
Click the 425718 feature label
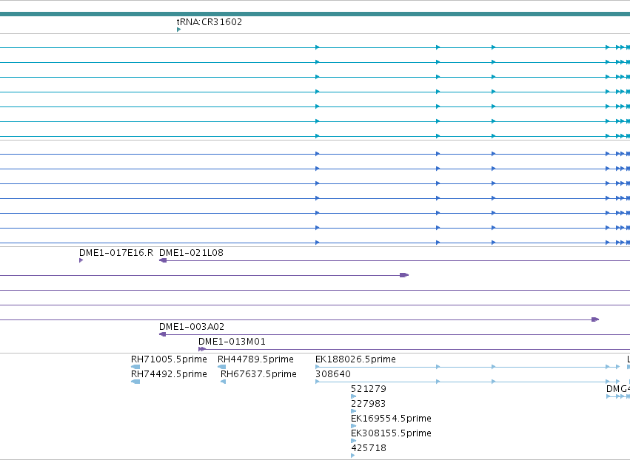point(369,448)
